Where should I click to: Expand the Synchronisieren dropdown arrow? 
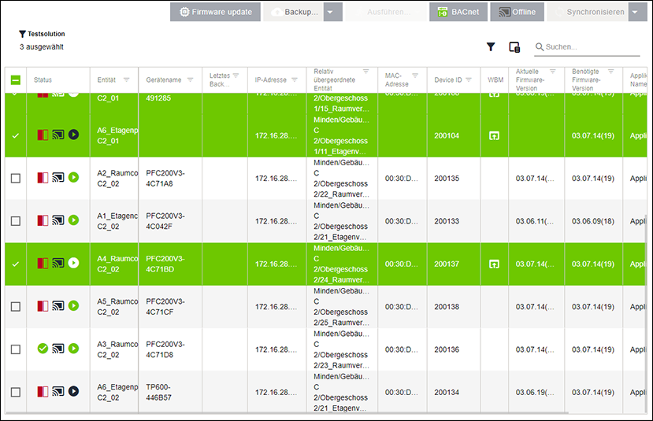tap(638, 12)
